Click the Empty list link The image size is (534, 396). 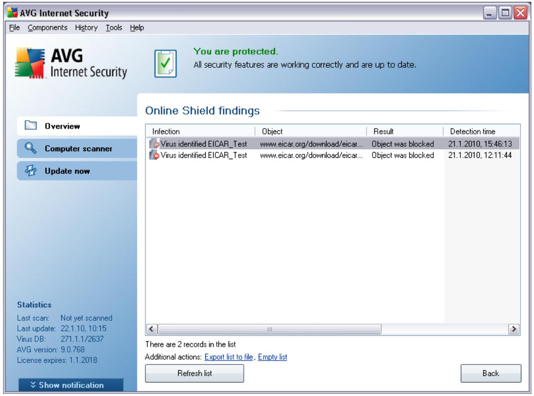coord(272,357)
